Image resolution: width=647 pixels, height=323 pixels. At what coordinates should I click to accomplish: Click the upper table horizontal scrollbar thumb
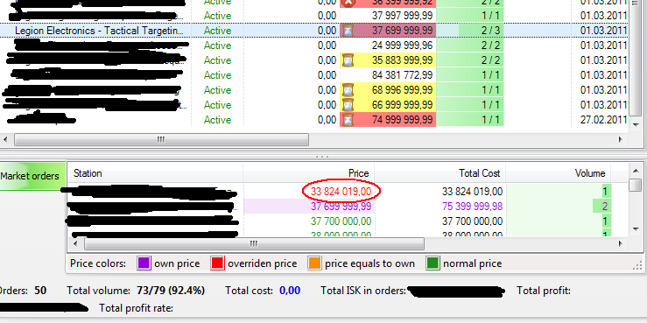tap(161, 139)
